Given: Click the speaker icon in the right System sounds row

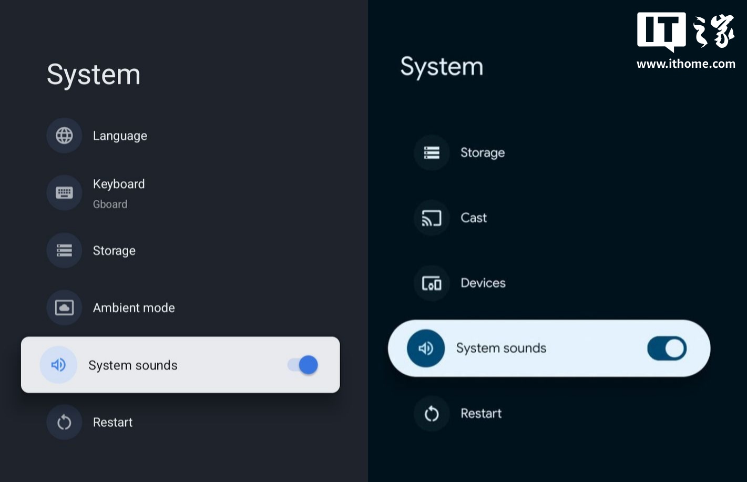Looking at the screenshot, I should (426, 348).
